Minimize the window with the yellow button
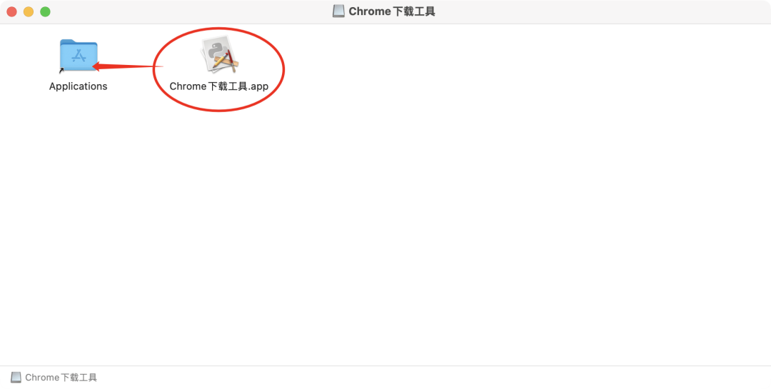 click(x=29, y=12)
